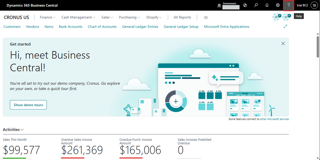Click the Environment name field

(x=231, y=7)
